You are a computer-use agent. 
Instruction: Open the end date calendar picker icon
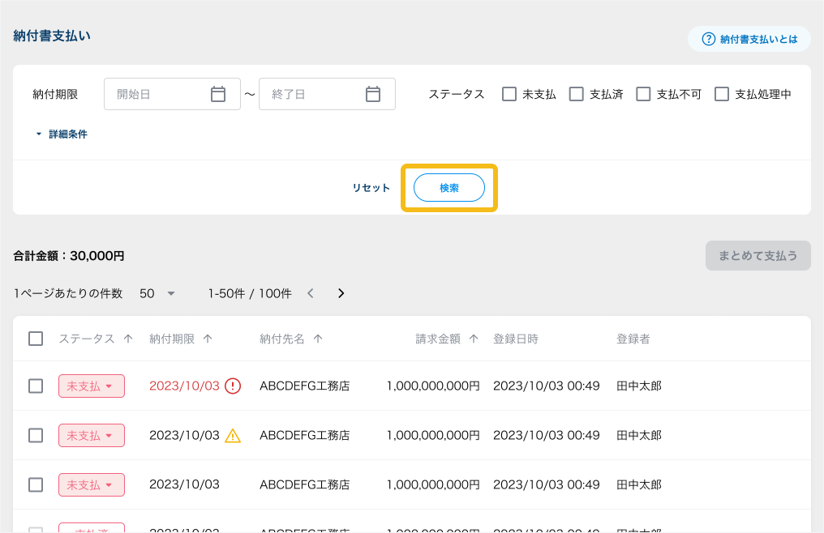click(373, 94)
